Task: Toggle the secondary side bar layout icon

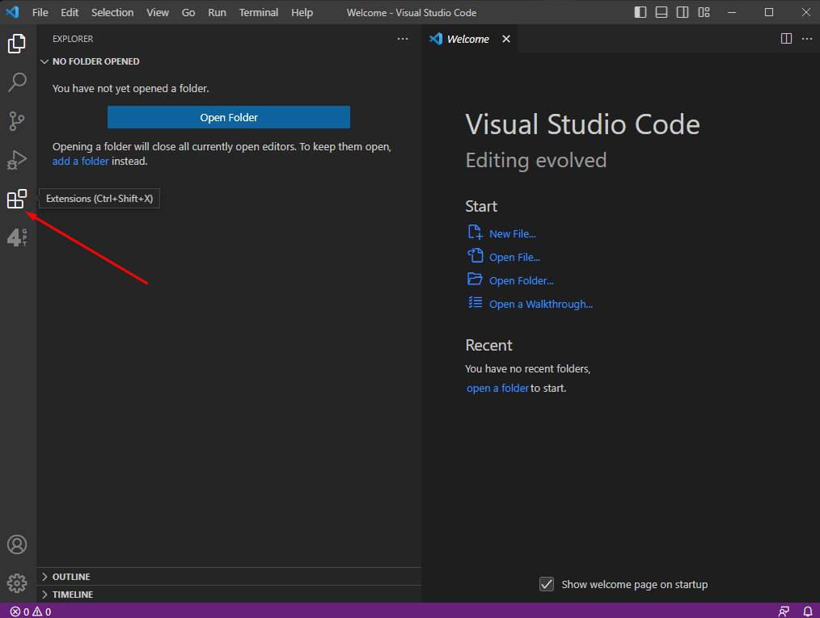Action: pyautogui.click(x=683, y=12)
